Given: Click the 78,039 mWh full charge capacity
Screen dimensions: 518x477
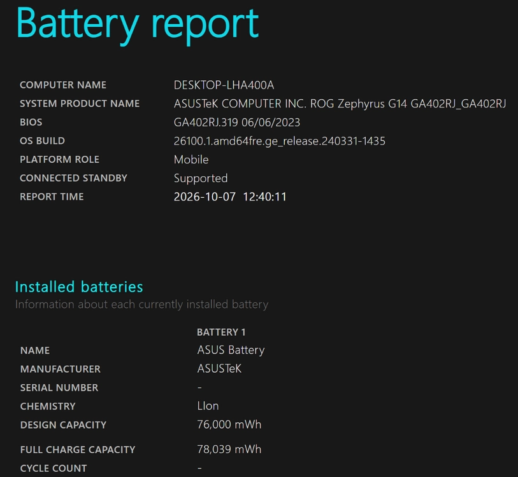Looking at the screenshot, I should click(x=229, y=450).
